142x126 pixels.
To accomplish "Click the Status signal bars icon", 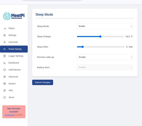I will tap(5, 28).
